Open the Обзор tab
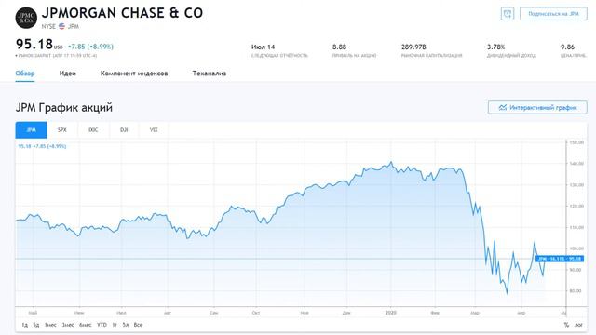Viewport: 596px width, 335px height. 25,74
